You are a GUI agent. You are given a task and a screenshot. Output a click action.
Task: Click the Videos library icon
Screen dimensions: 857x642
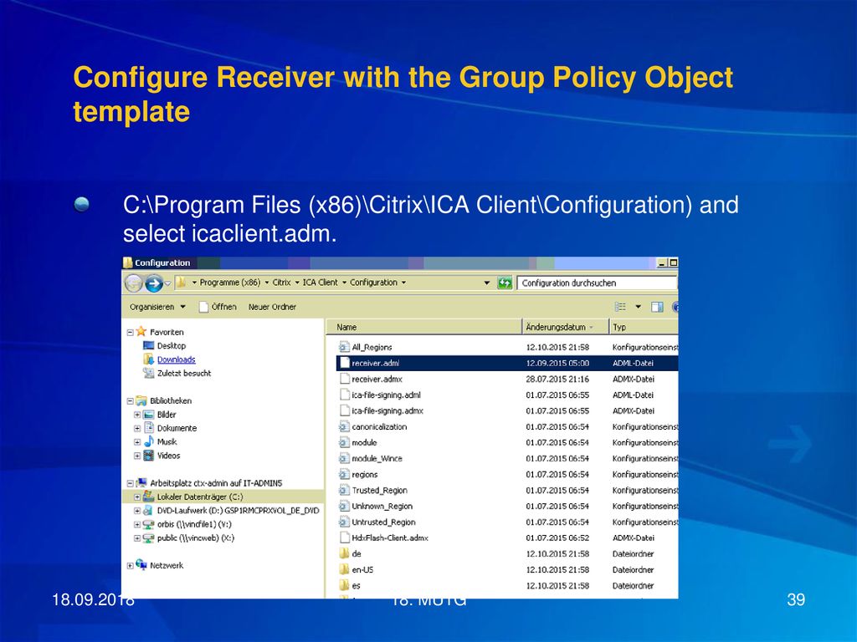[x=149, y=456]
